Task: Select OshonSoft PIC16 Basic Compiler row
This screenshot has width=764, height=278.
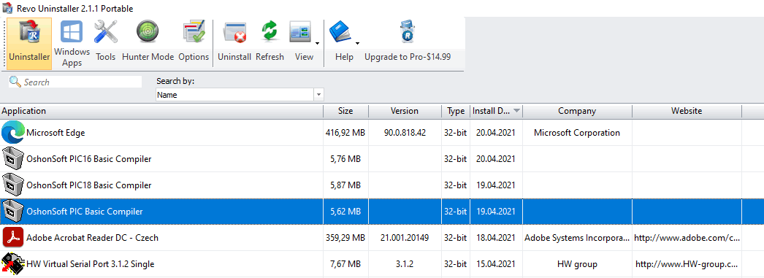Action: point(382,159)
